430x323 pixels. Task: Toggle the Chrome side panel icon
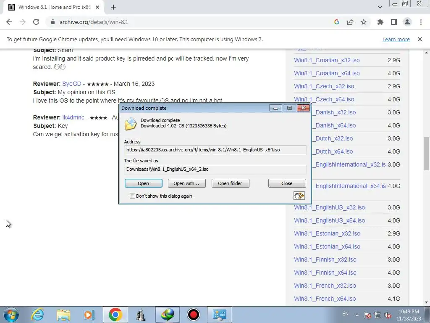tap(394, 22)
